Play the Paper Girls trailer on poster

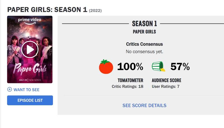30,50
